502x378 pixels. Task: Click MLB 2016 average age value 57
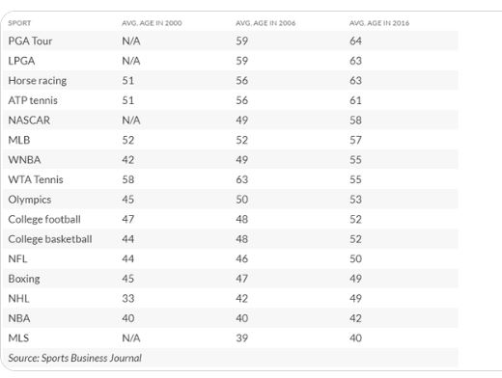[x=355, y=140]
